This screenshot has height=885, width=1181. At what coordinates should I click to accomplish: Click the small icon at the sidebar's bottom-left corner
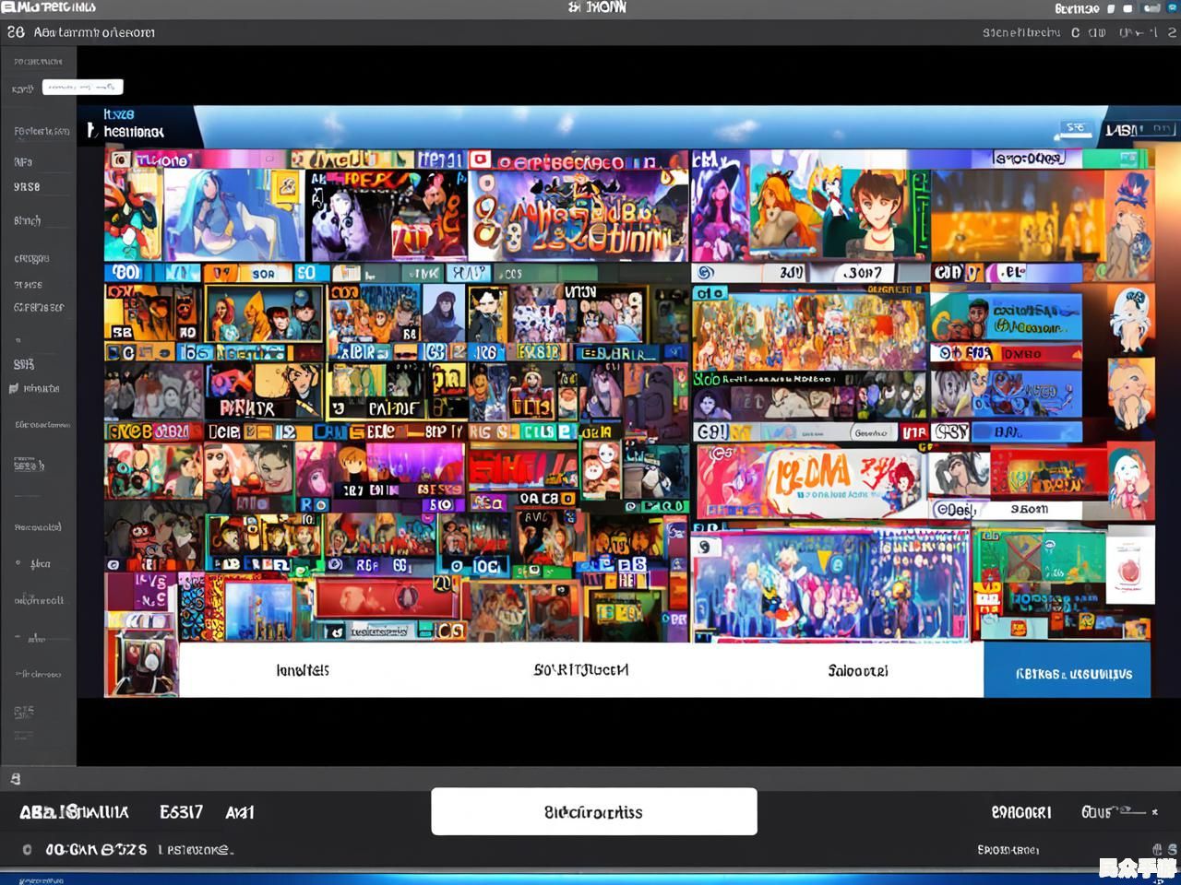pyautogui.click(x=15, y=779)
